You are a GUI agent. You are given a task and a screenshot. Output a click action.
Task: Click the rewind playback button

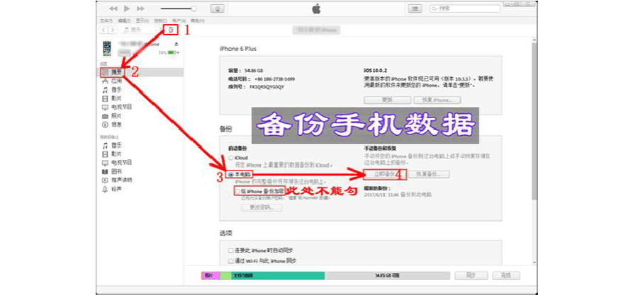pyautogui.click(x=113, y=8)
